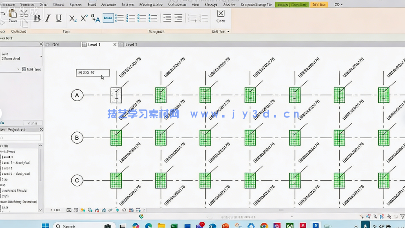
Task: Toggle the None list style option
Action: click(x=108, y=18)
